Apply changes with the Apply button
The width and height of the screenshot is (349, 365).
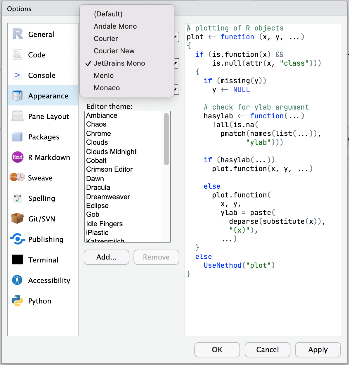tap(318, 350)
